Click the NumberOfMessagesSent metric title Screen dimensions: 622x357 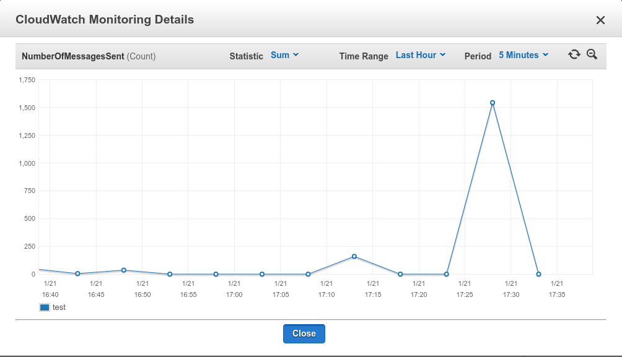(73, 56)
